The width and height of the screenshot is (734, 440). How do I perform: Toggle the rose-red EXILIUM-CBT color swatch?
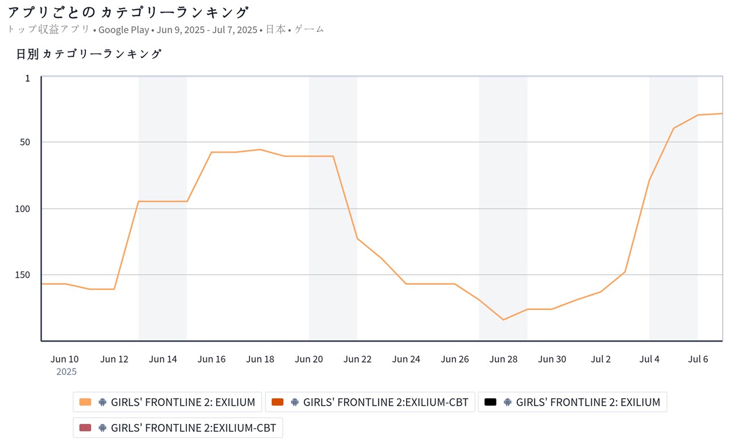click(85, 427)
